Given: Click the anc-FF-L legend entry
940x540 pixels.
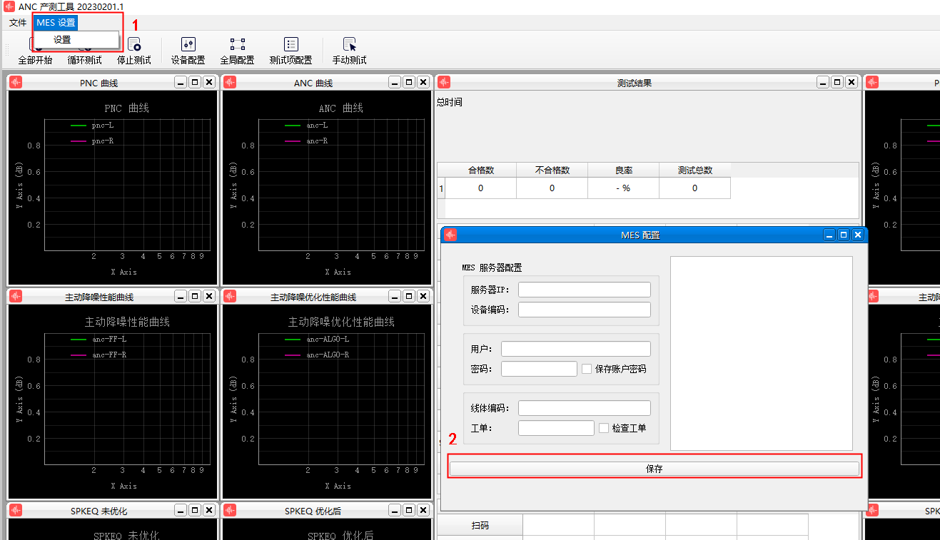Looking at the screenshot, I should pos(98,340).
